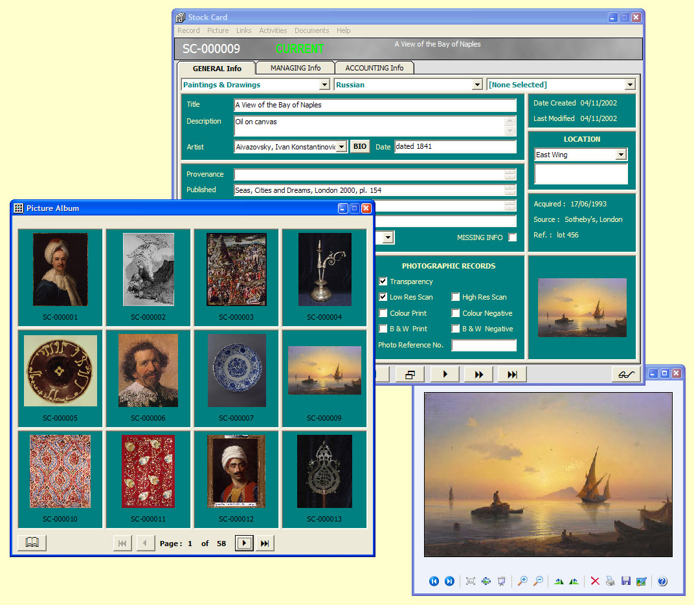
Task: Open the Activities menu
Action: click(x=273, y=30)
